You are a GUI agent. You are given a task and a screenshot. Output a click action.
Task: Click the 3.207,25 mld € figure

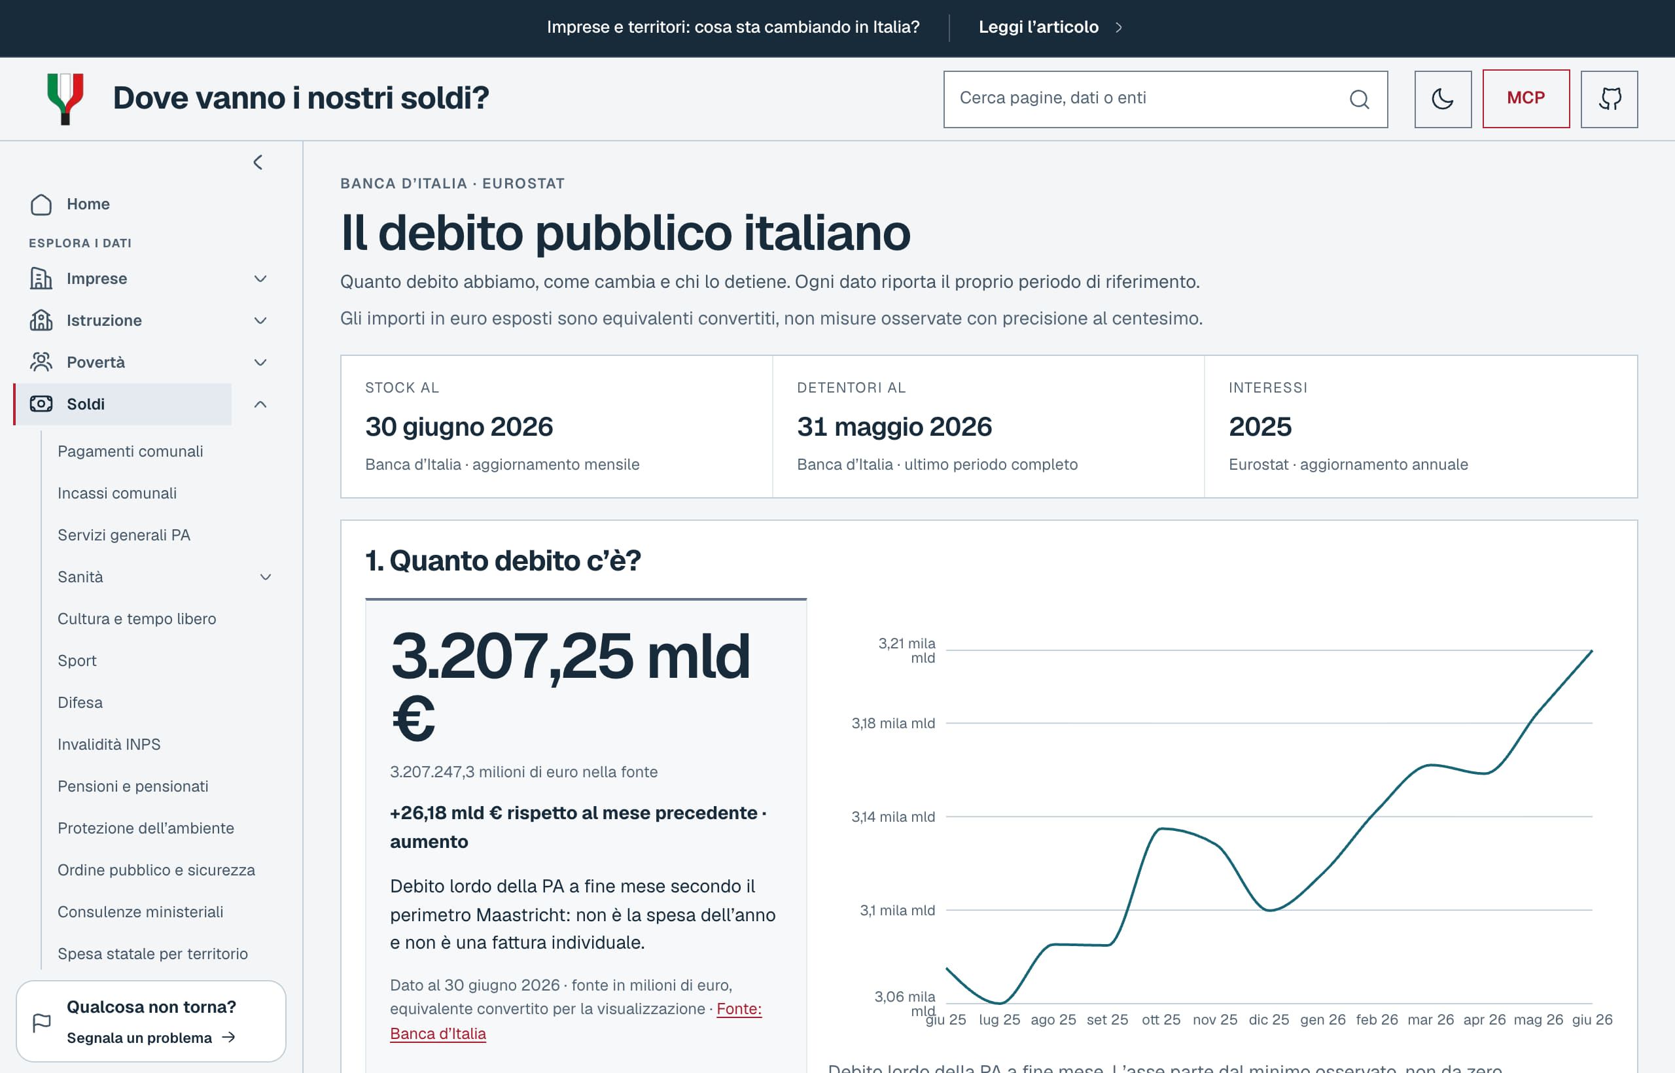pyautogui.click(x=570, y=686)
